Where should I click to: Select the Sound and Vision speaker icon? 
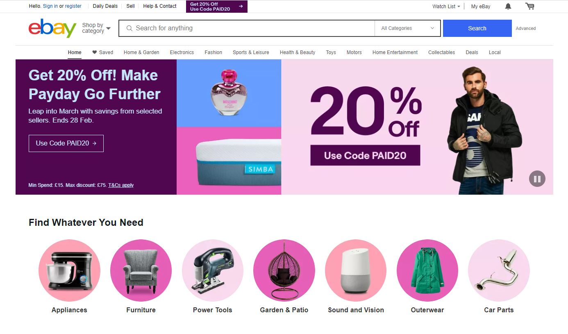click(x=356, y=270)
